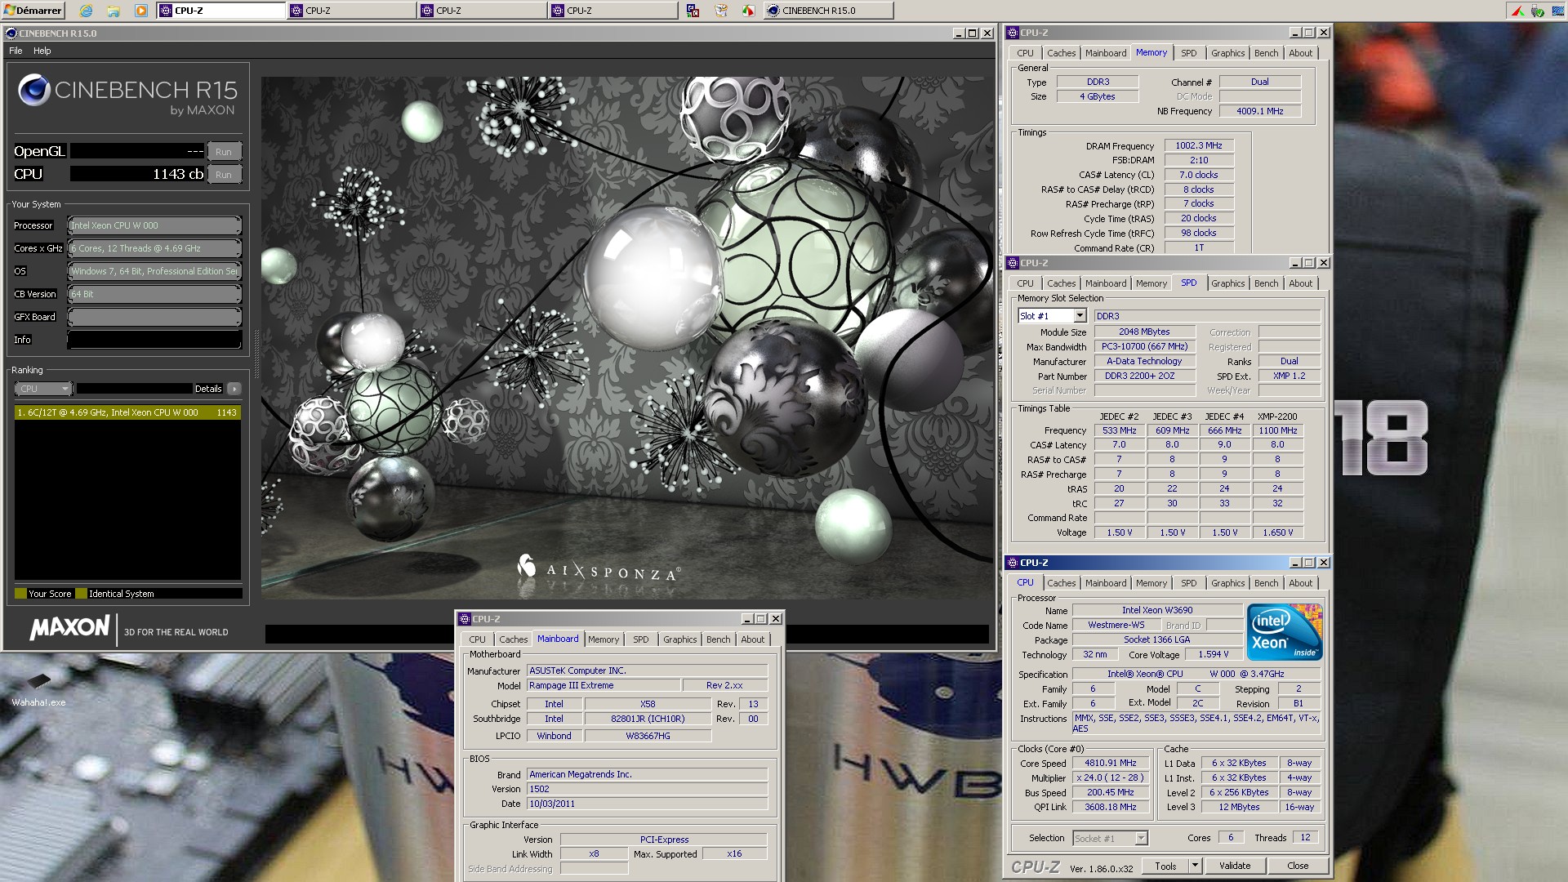Screen dimensions: 1568x882
Task: Click the Cinebench title bar sphere icon
Action: point(11,33)
